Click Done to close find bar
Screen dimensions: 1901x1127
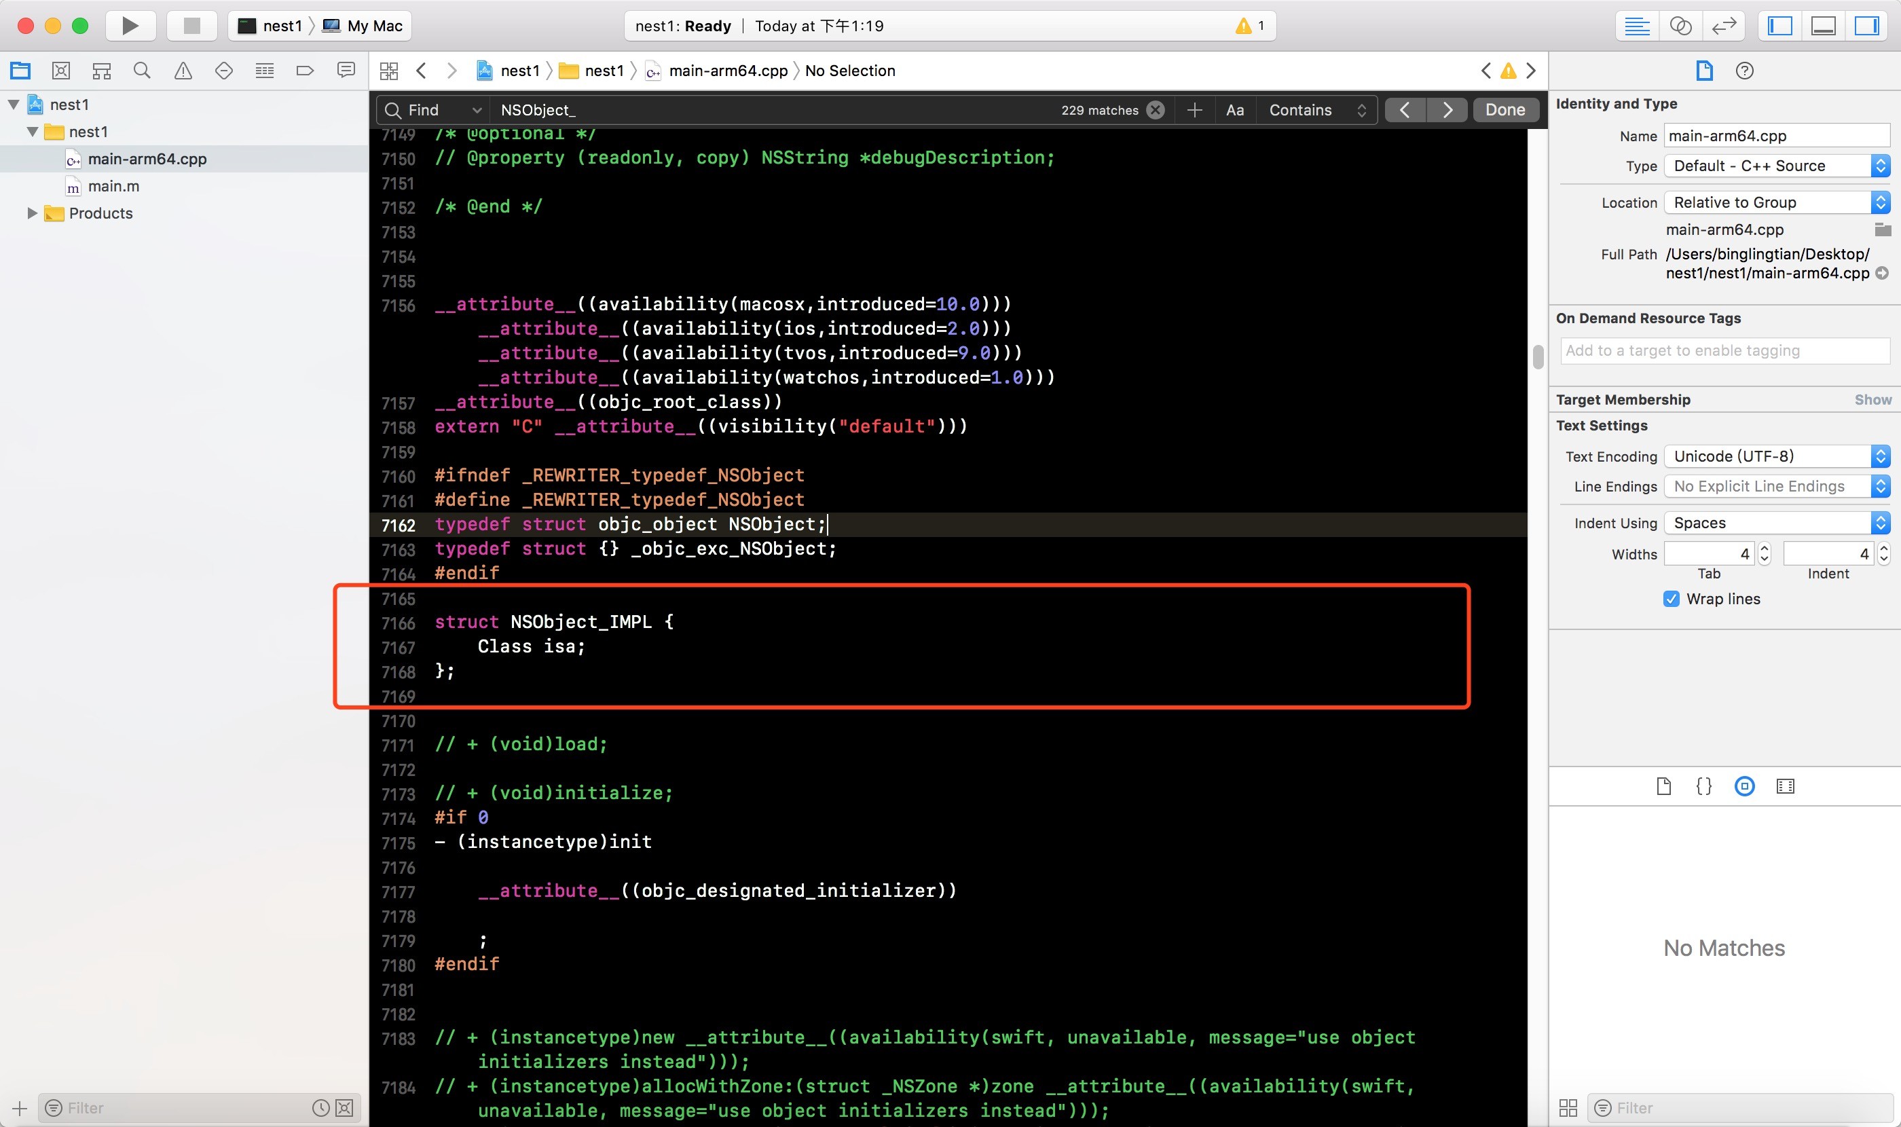pos(1505,110)
